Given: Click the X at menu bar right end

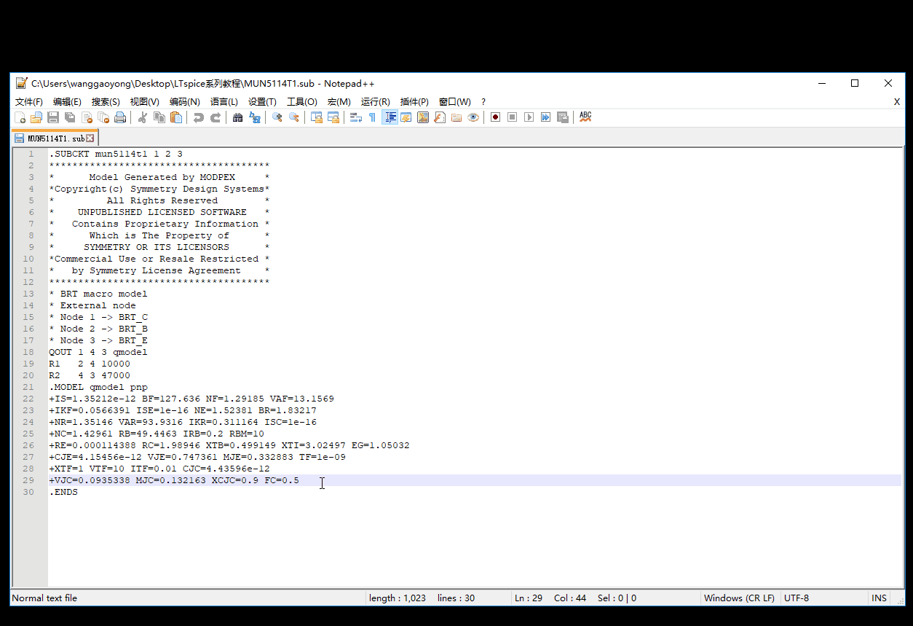Looking at the screenshot, I should pyautogui.click(x=897, y=102).
